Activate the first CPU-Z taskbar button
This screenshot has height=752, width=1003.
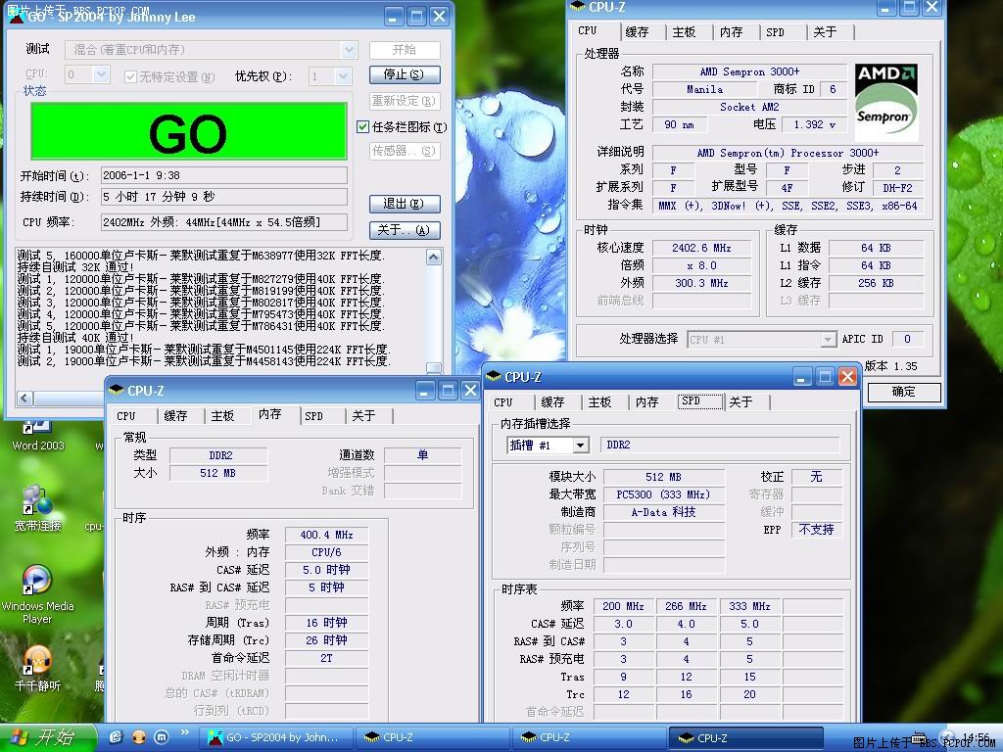point(432,737)
